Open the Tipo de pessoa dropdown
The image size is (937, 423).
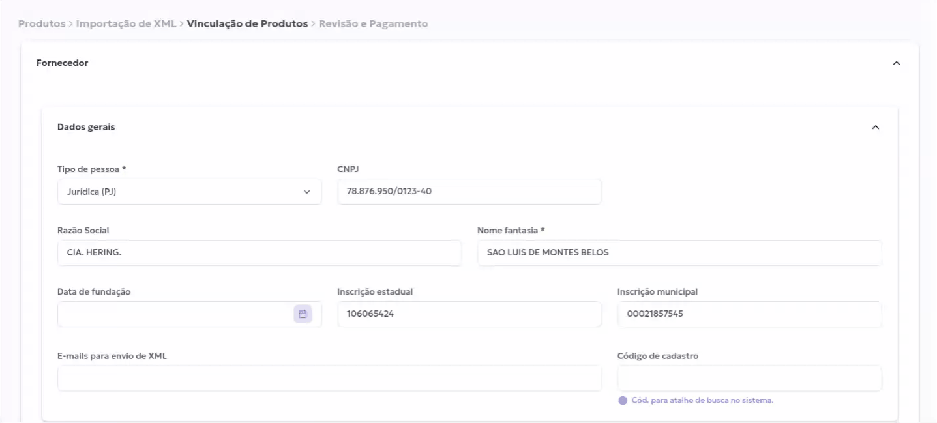189,192
